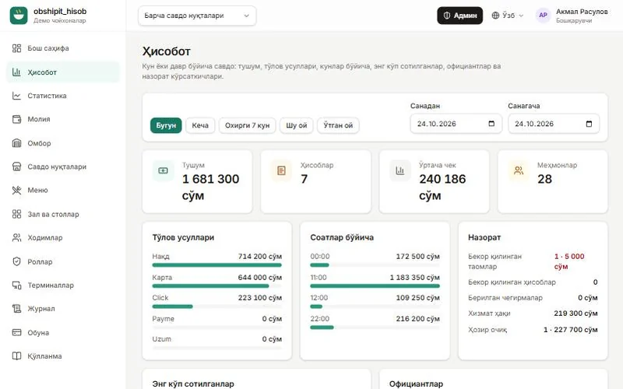Click the Санагача date input field
The image size is (623, 389).
[x=554, y=124]
